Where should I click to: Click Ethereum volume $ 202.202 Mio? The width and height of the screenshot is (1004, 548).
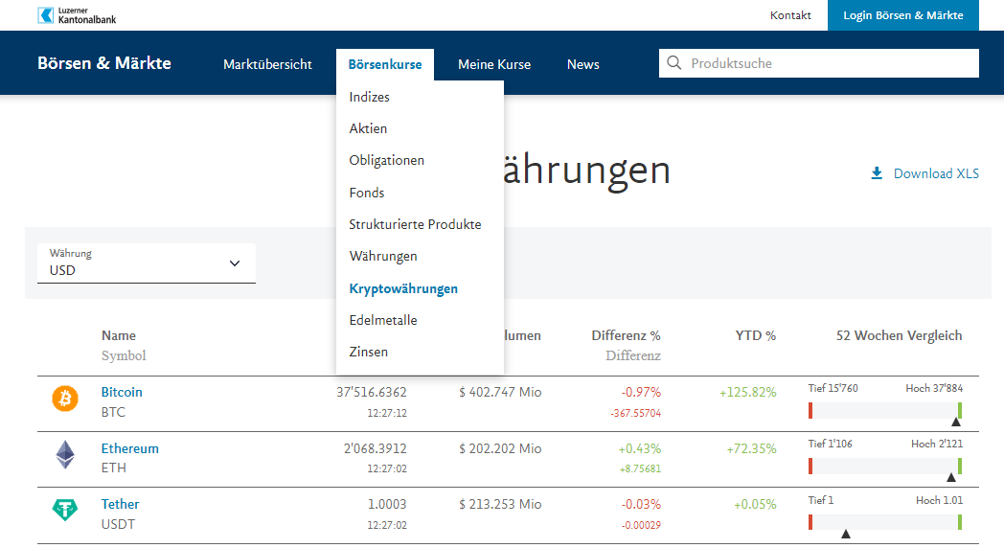point(500,448)
